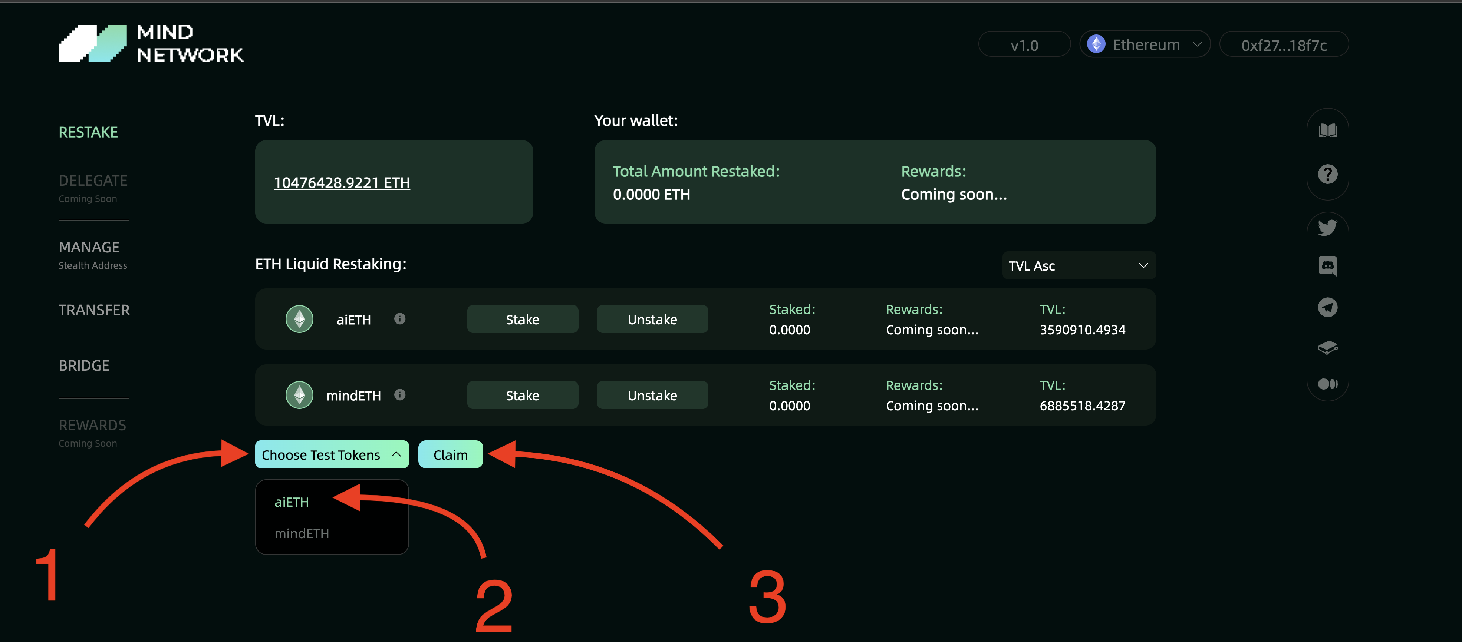The height and width of the screenshot is (642, 1462).
Task: Open the BRIDGE section
Action: [84, 365]
